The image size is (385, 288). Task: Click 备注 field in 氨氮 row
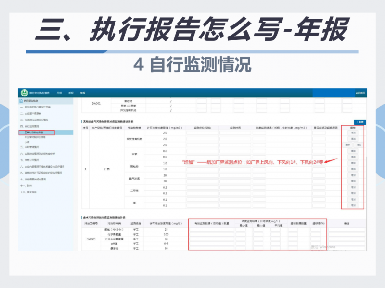pyautogui.click(x=346, y=230)
